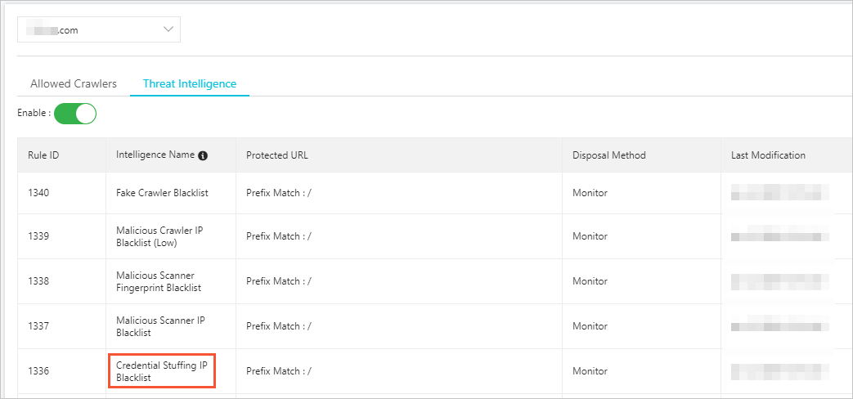The image size is (853, 399).
Task: Click Monitor disposal method for rule 1336
Action: [x=590, y=371]
